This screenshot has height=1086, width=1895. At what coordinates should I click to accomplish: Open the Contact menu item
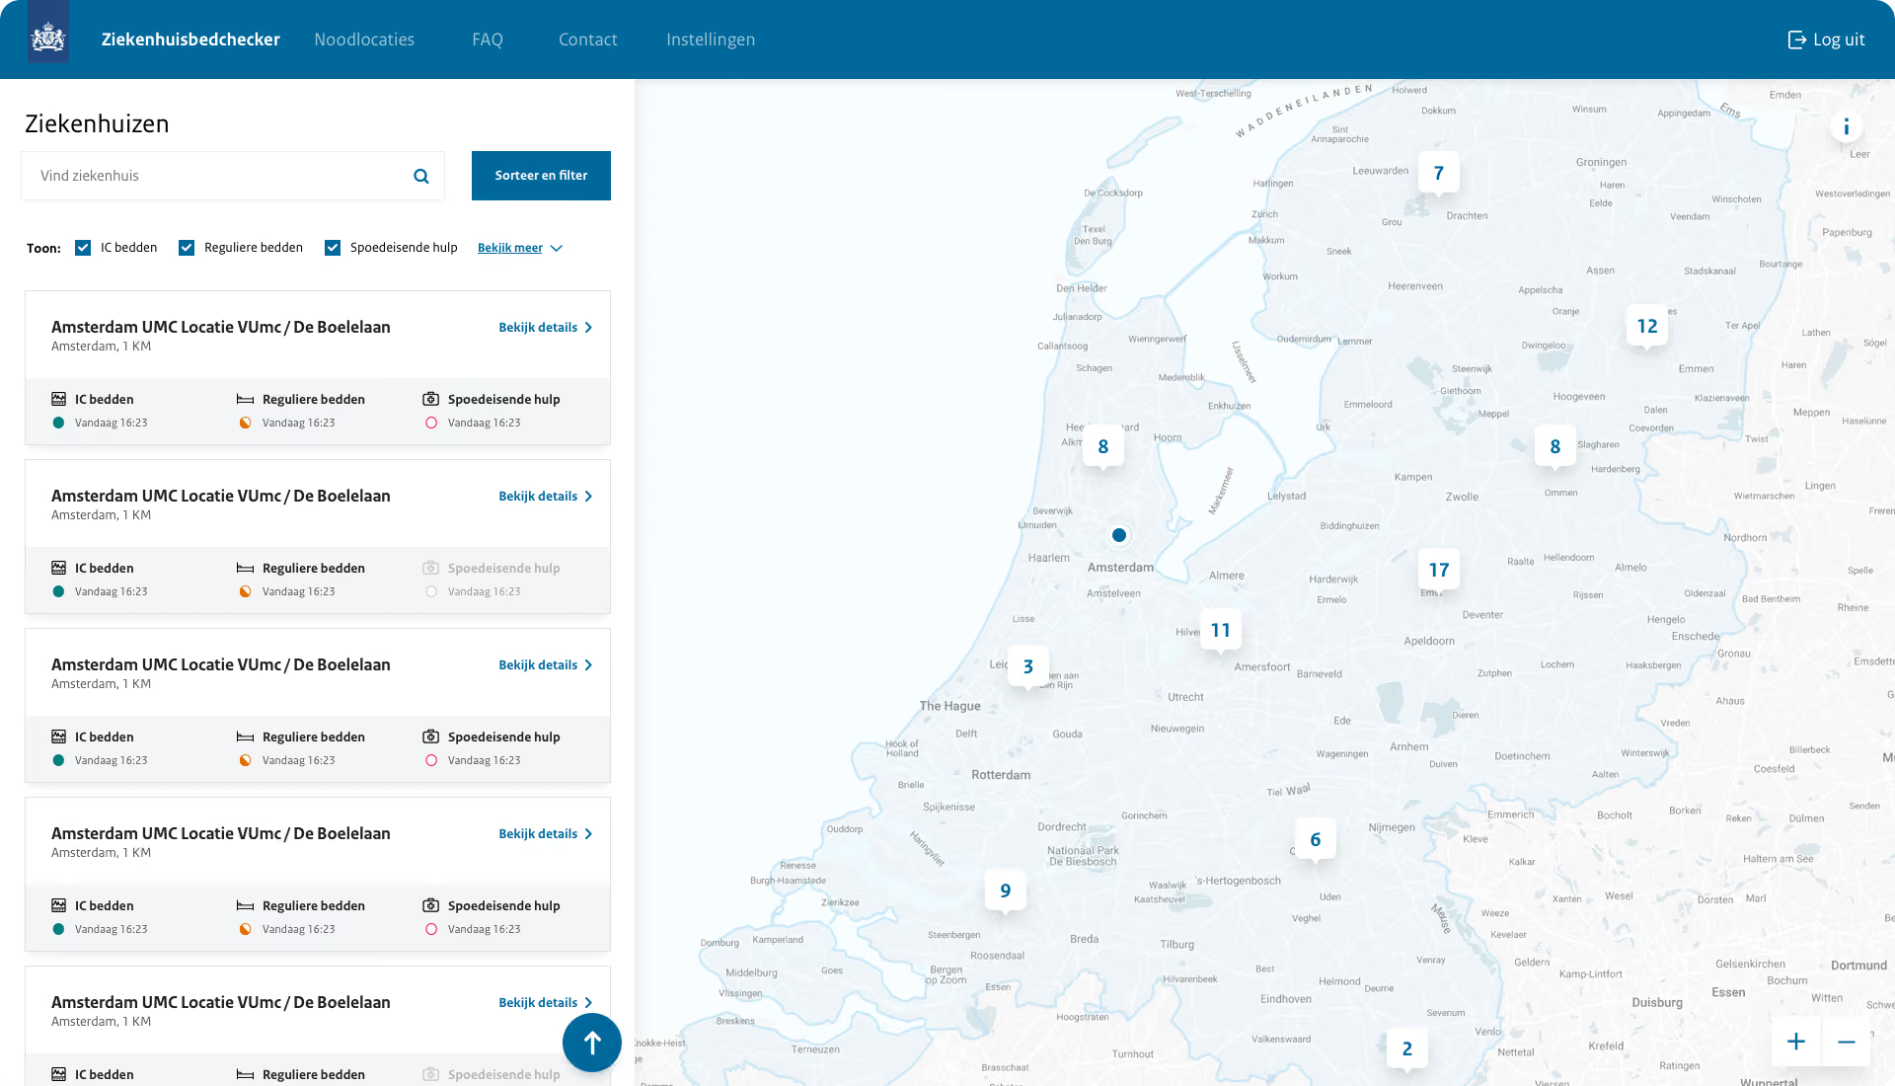point(588,39)
